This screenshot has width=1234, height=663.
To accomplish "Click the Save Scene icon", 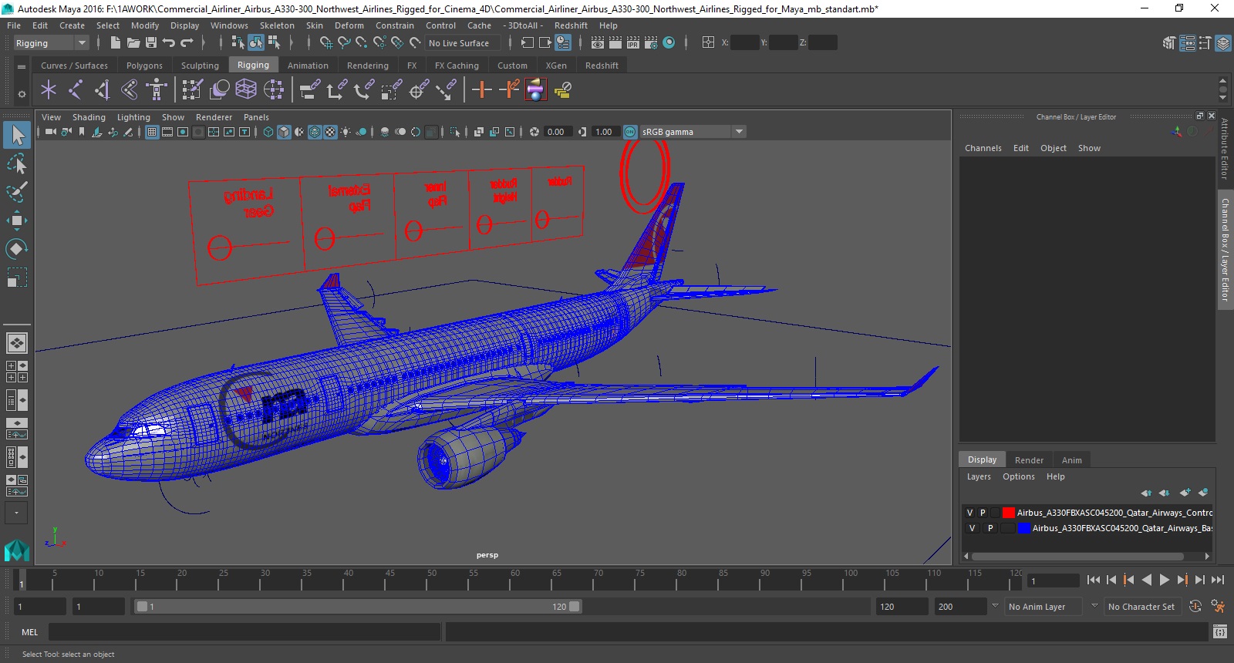I will point(151,42).
